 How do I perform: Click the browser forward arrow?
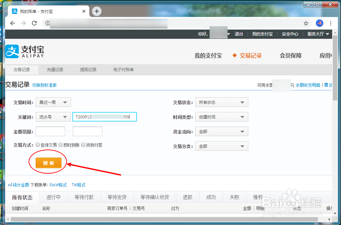point(23,23)
